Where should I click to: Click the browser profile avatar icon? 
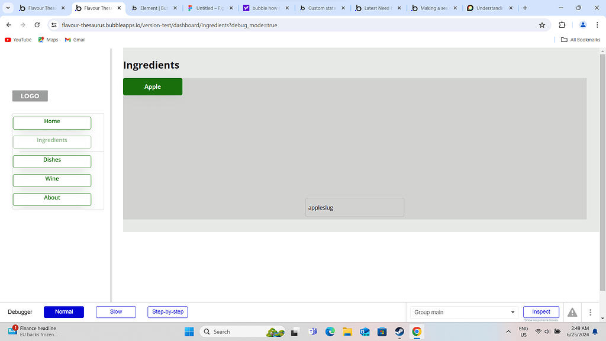tap(582, 25)
